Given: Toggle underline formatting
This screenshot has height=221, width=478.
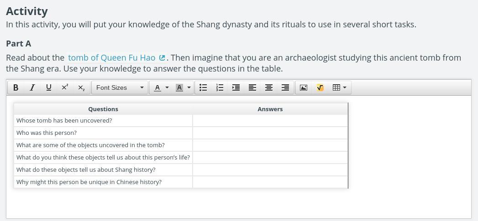Looking at the screenshot, I should point(48,87).
